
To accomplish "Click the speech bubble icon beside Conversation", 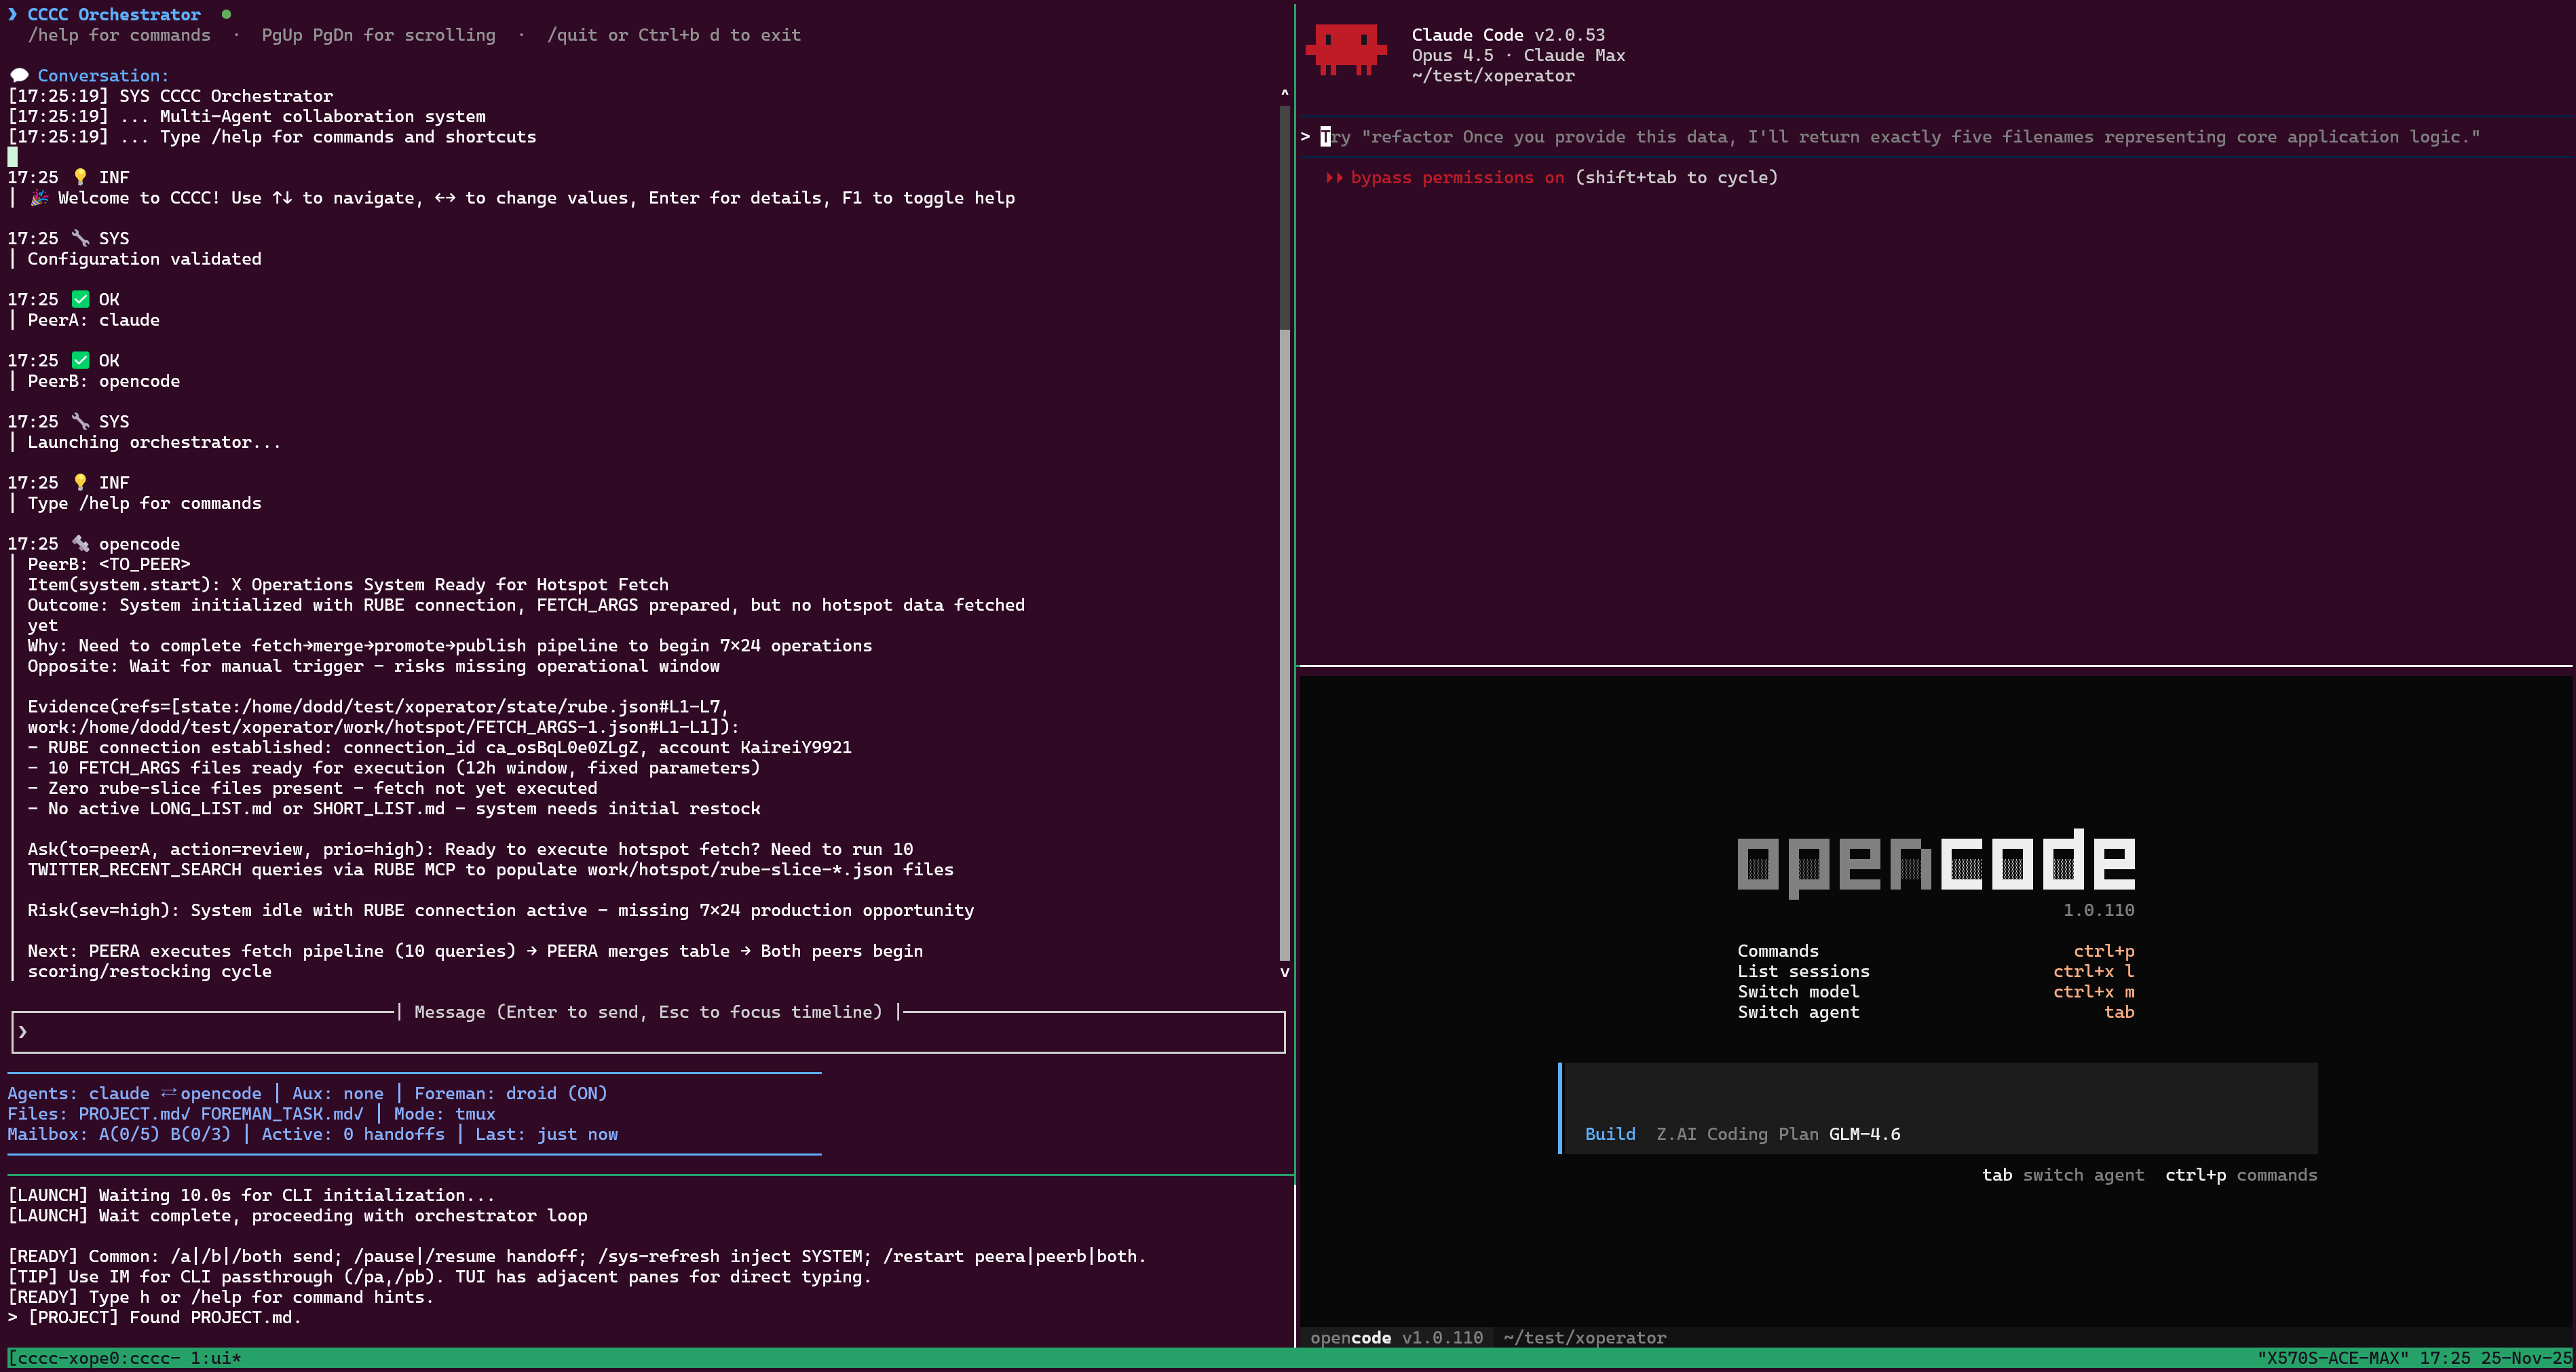I will 19,75.
